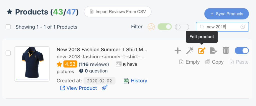
Task: Check the select all products checkbox
Action: (8, 27)
